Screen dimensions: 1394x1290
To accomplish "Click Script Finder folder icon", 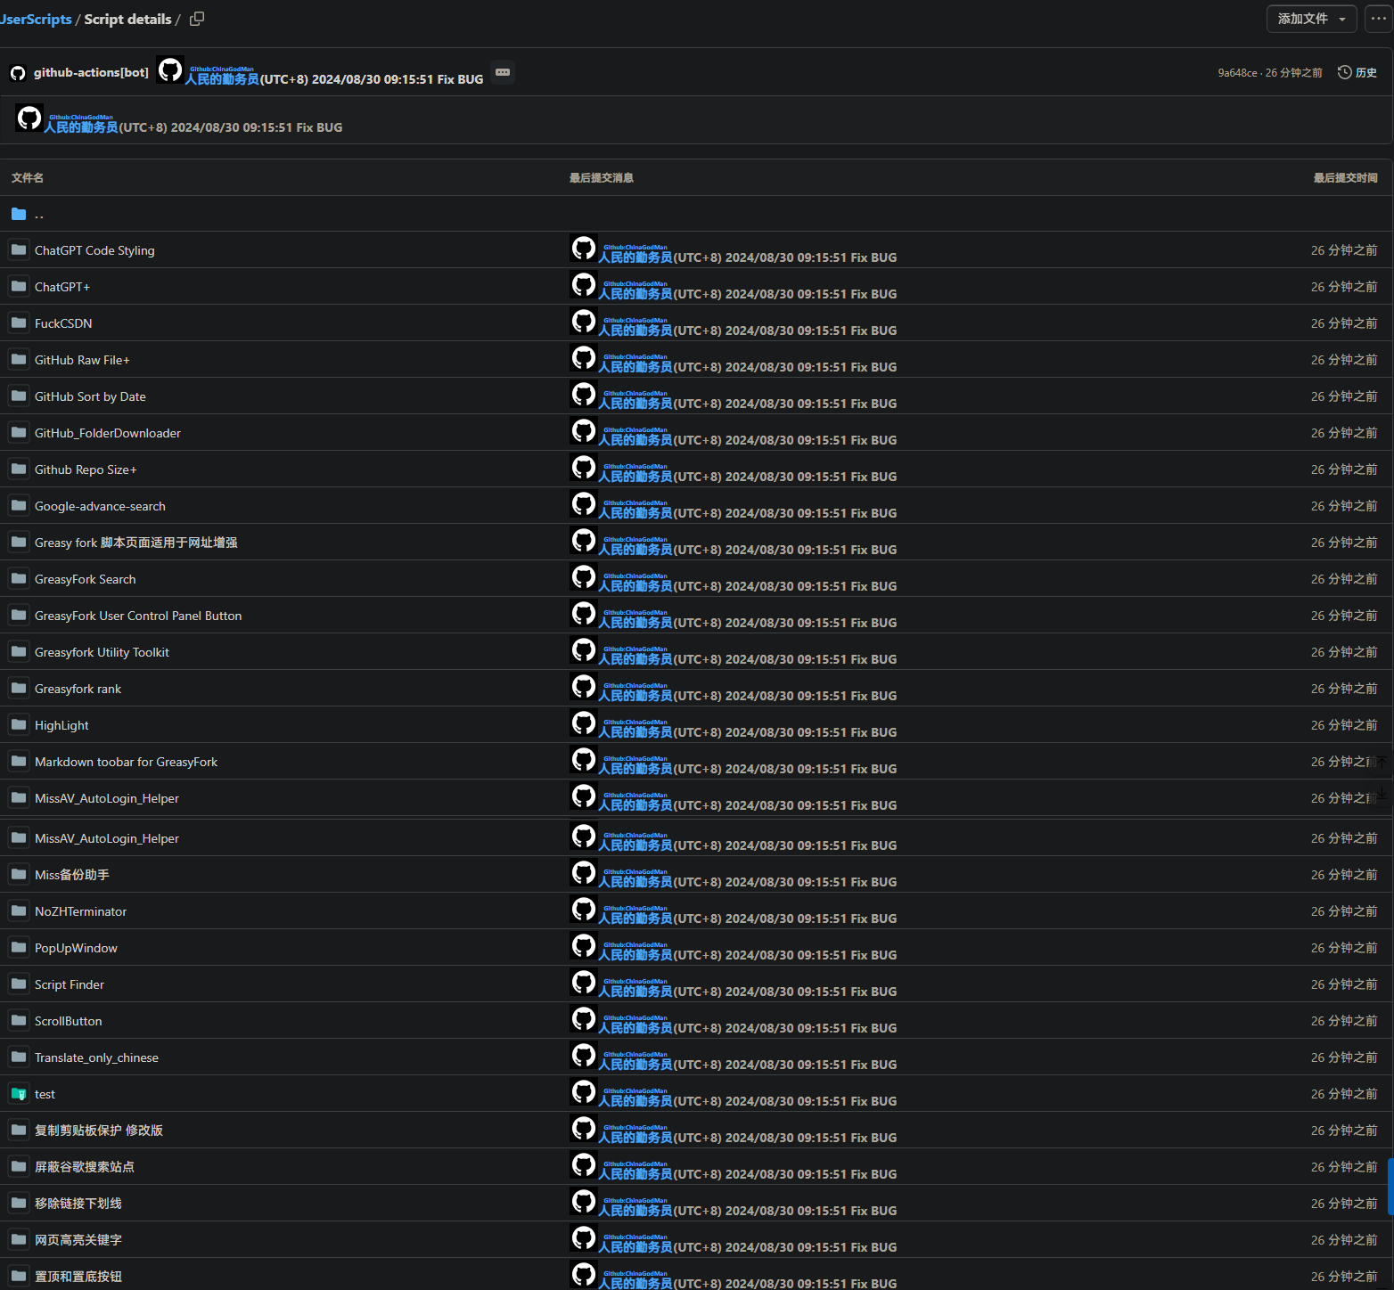I will tap(19, 984).
